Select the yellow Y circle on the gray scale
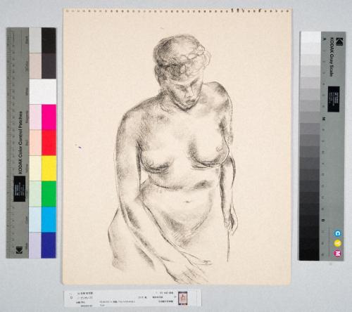 pyautogui.click(x=338, y=243)
